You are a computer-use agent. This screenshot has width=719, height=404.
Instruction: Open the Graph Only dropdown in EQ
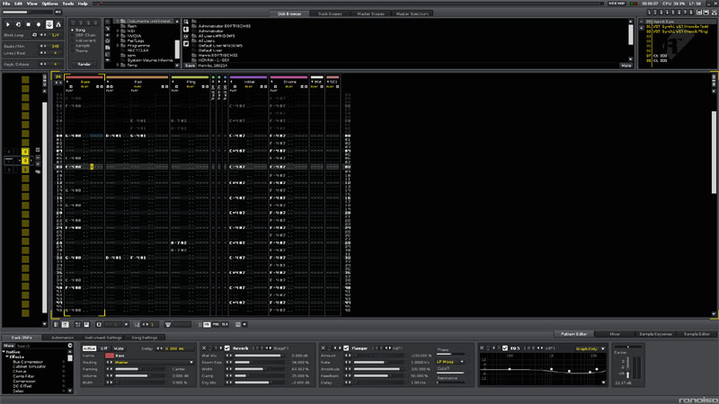click(x=590, y=348)
